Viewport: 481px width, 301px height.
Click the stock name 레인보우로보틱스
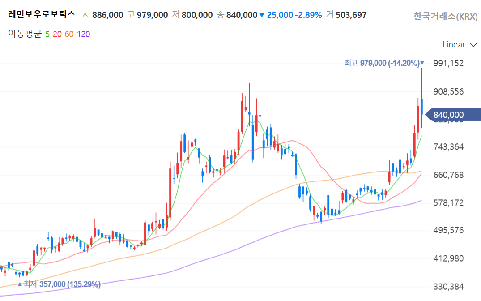coord(42,14)
